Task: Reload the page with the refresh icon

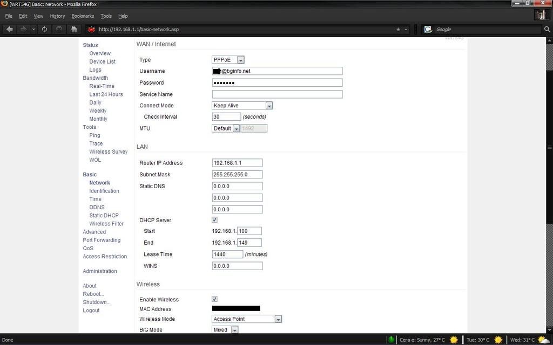Action: 44,29
